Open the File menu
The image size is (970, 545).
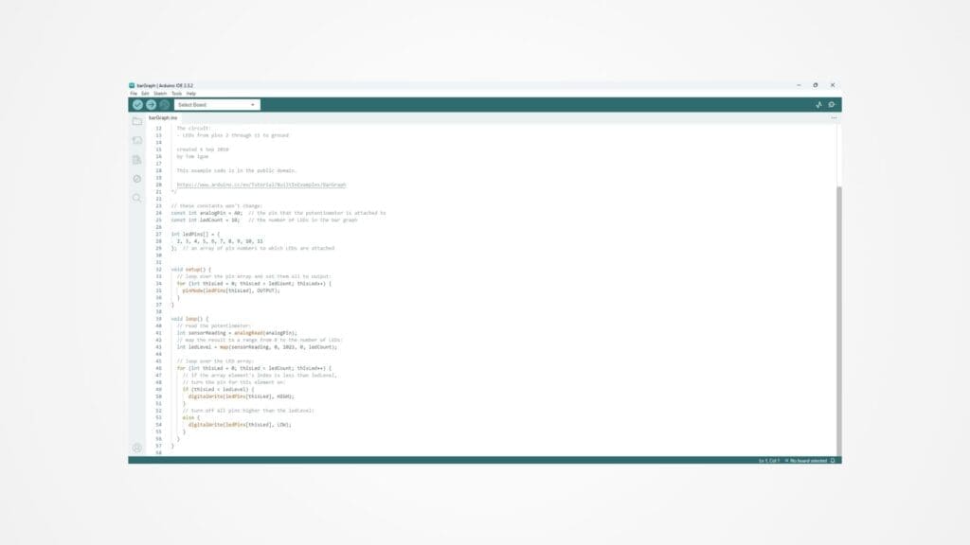[x=134, y=94]
